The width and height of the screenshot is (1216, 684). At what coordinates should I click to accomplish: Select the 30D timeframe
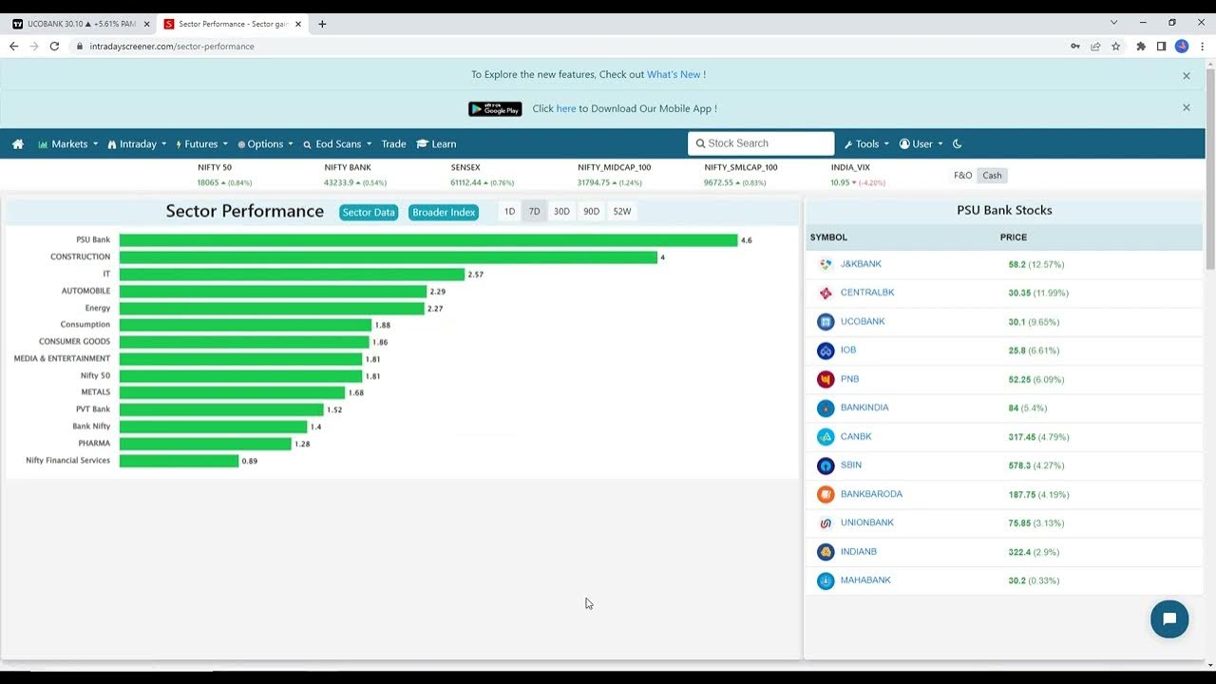pos(561,212)
